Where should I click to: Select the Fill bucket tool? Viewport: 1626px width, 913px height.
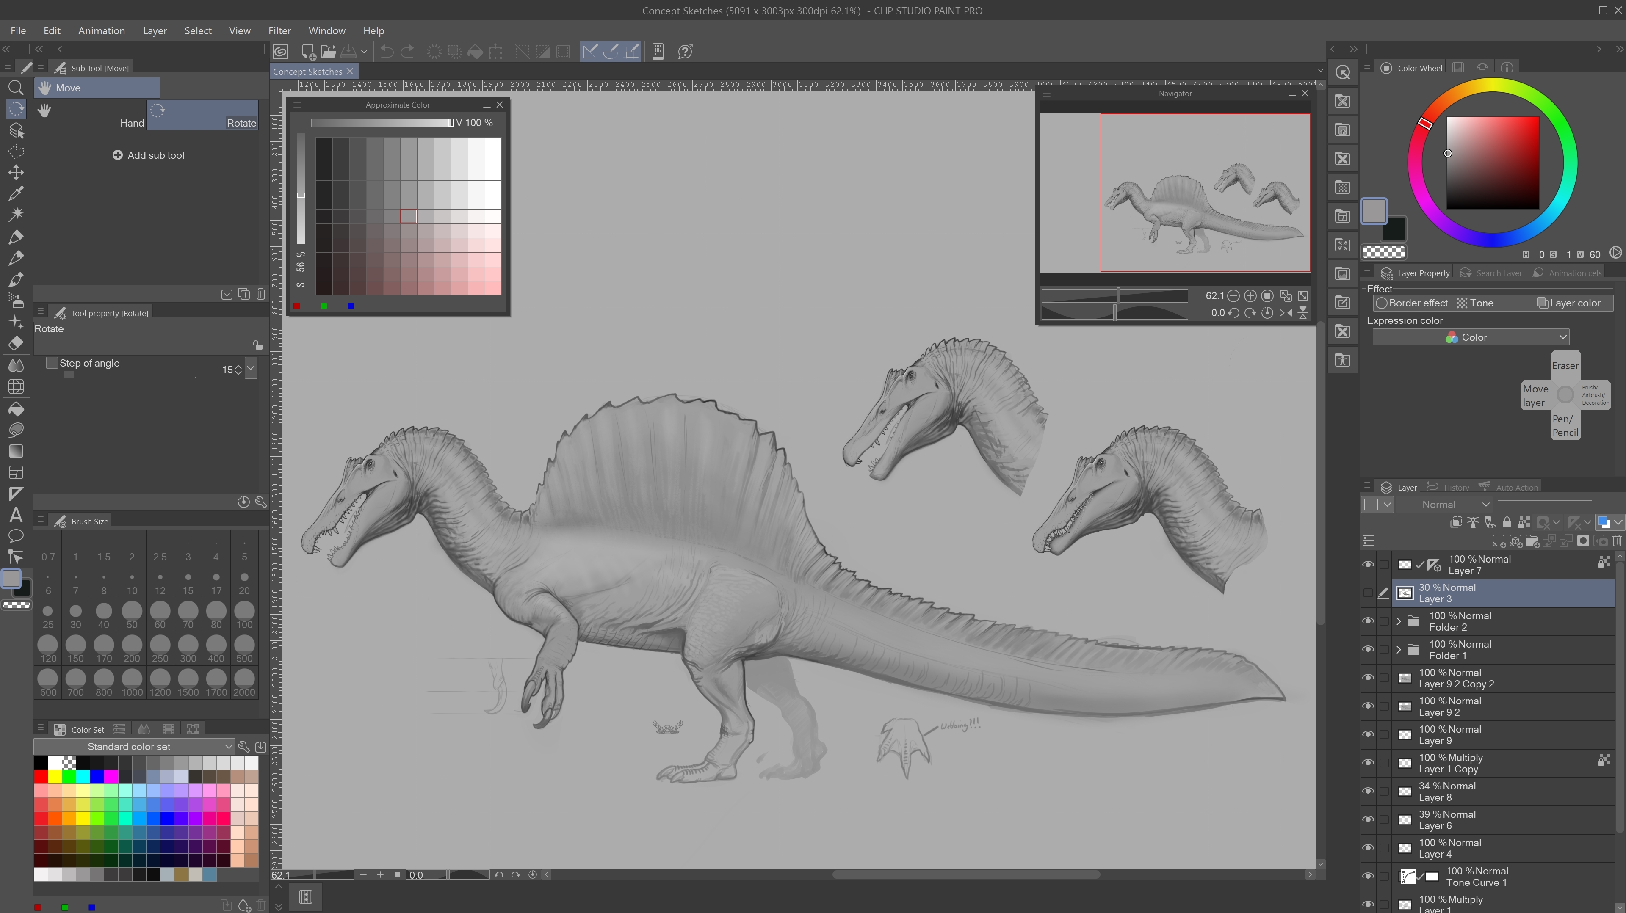[16, 409]
